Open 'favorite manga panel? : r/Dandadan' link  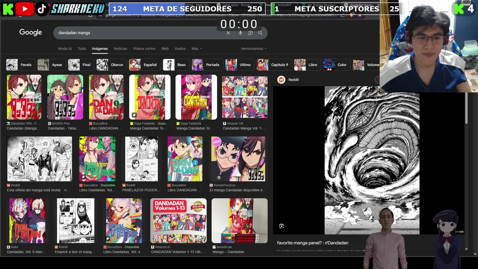(x=313, y=243)
